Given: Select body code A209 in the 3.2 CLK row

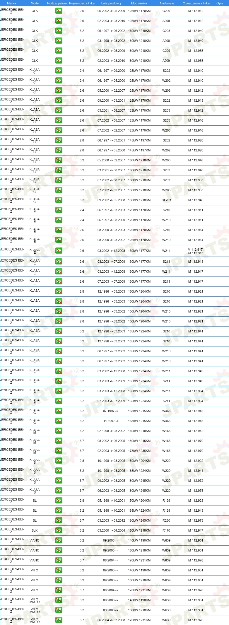Looking at the screenshot, I should 166,61.
